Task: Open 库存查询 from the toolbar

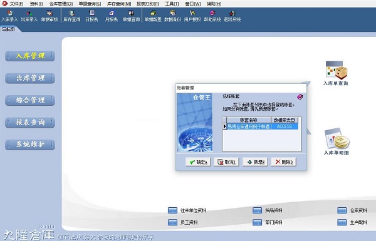Action: (x=71, y=16)
